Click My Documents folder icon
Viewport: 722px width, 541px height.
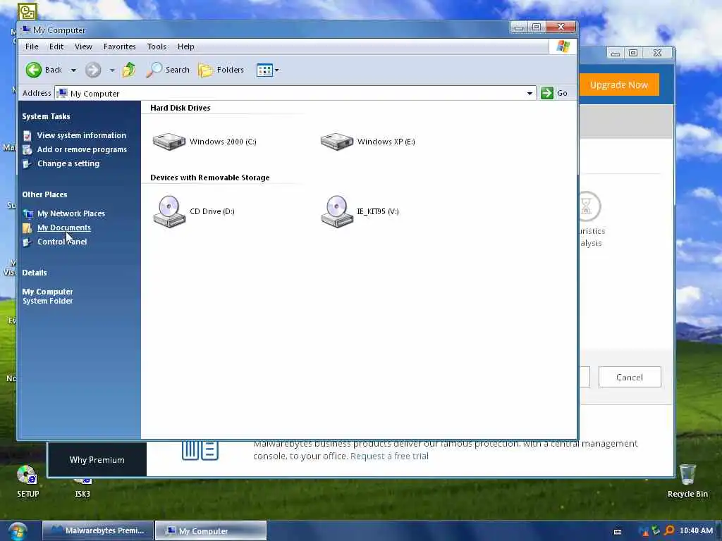(27, 228)
